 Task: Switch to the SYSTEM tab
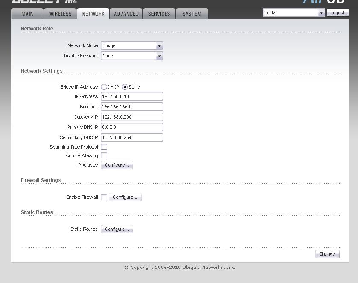(192, 14)
